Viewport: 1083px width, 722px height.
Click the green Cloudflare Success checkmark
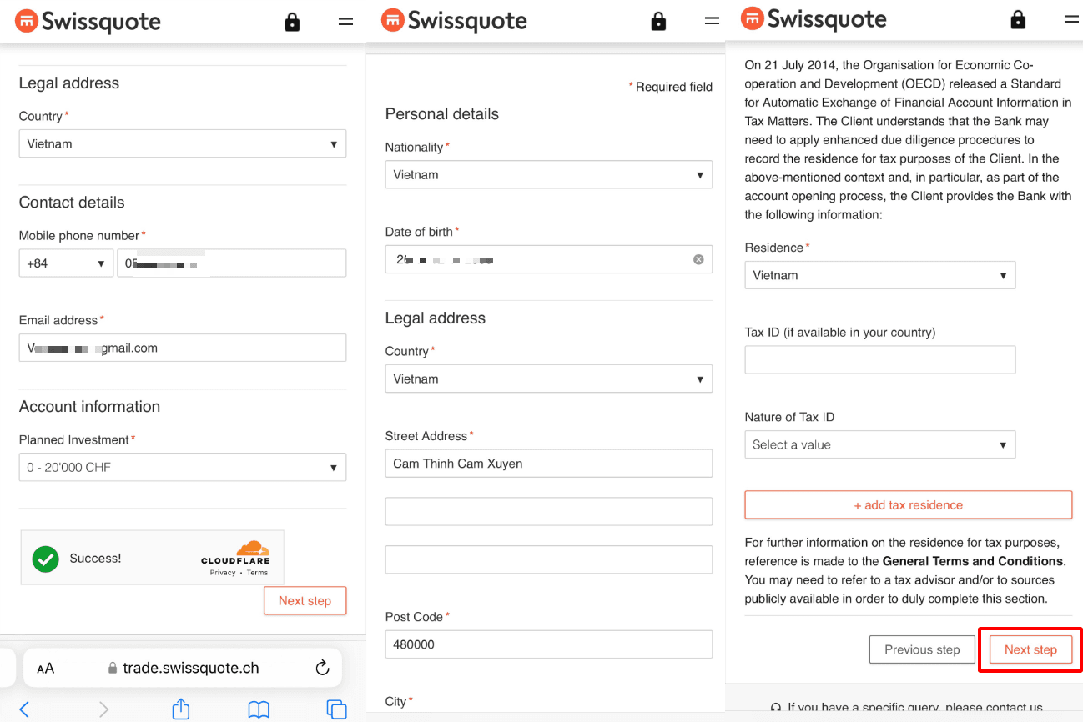tap(45, 559)
